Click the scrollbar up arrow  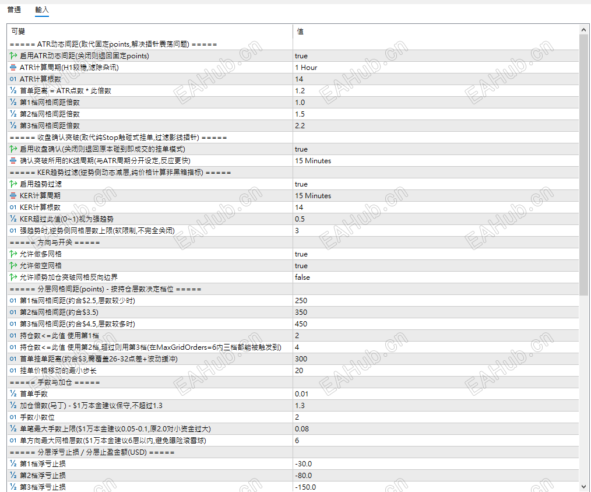(584, 29)
